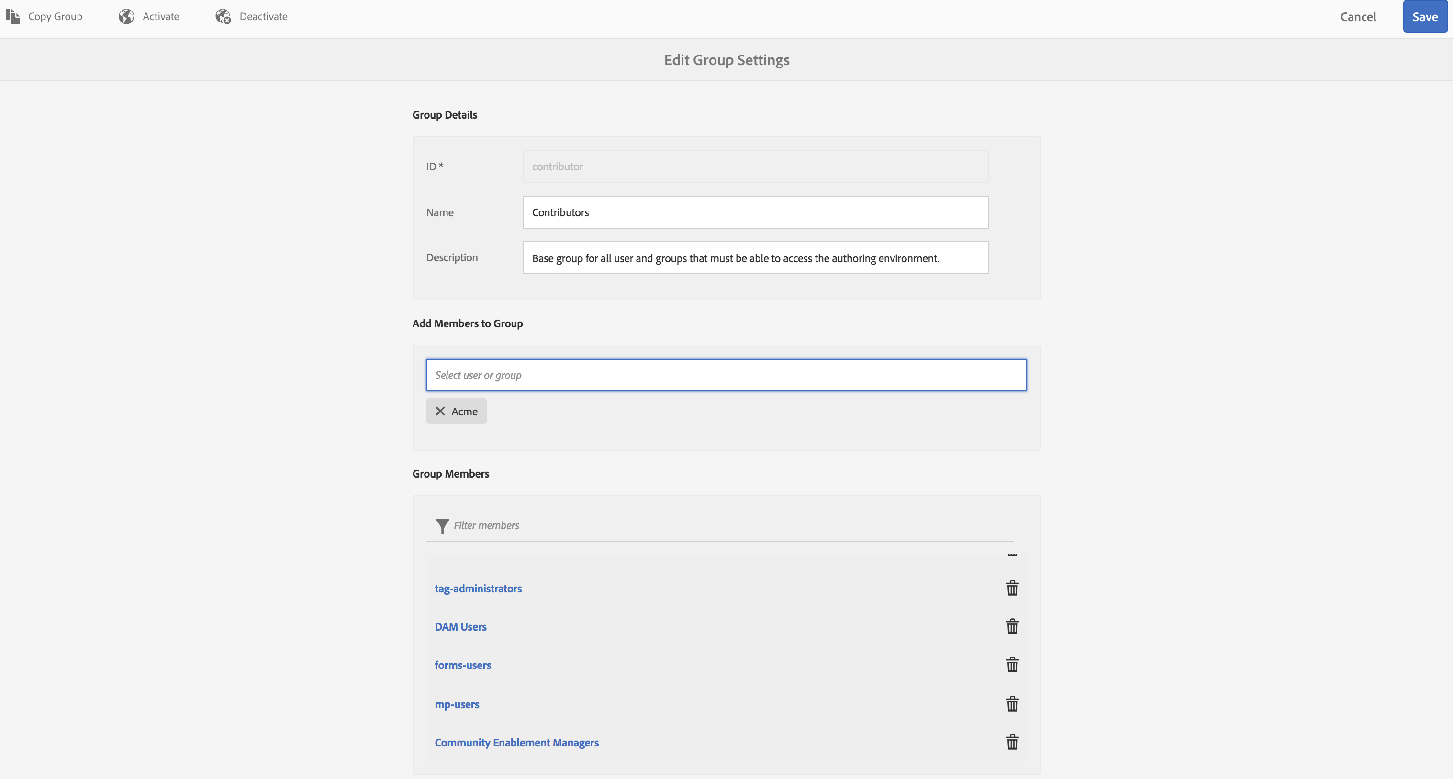Click trash icon for forms-users
Image resolution: width=1453 pixels, height=779 pixels.
1012,665
